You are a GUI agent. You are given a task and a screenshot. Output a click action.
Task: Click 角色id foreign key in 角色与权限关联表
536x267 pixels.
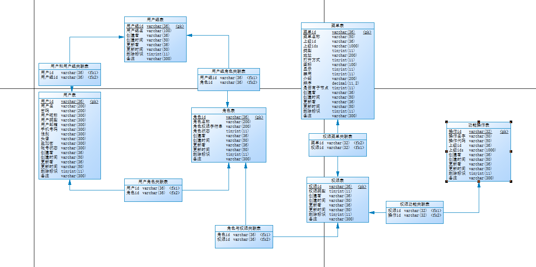[x=244, y=235]
